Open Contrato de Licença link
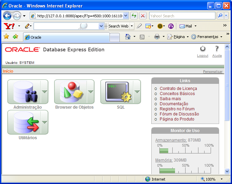 click(x=178, y=89)
